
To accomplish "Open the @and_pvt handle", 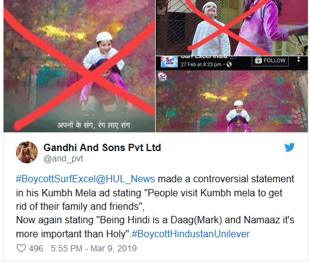I will coord(64,158).
